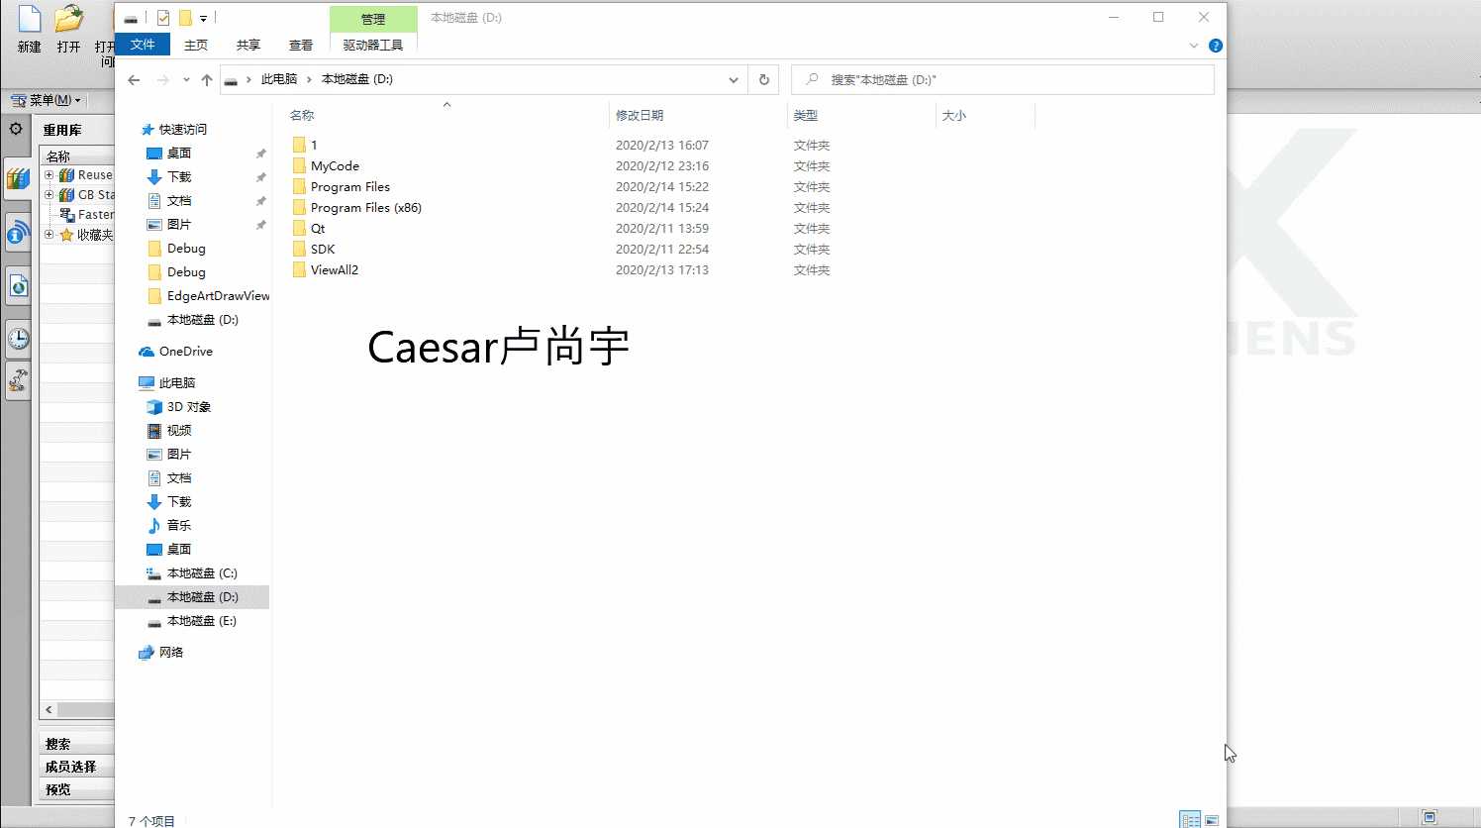Click the 管理 contextual tab header

[x=373, y=19]
